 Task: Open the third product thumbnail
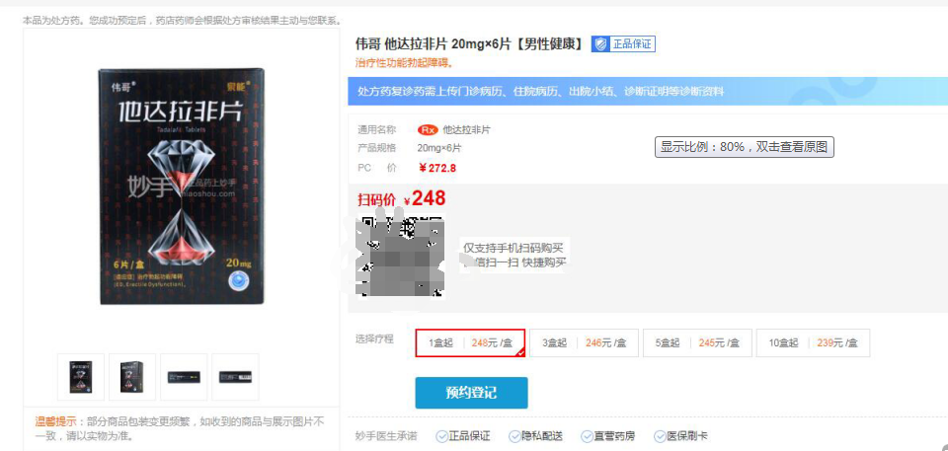click(x=184, y=377)
